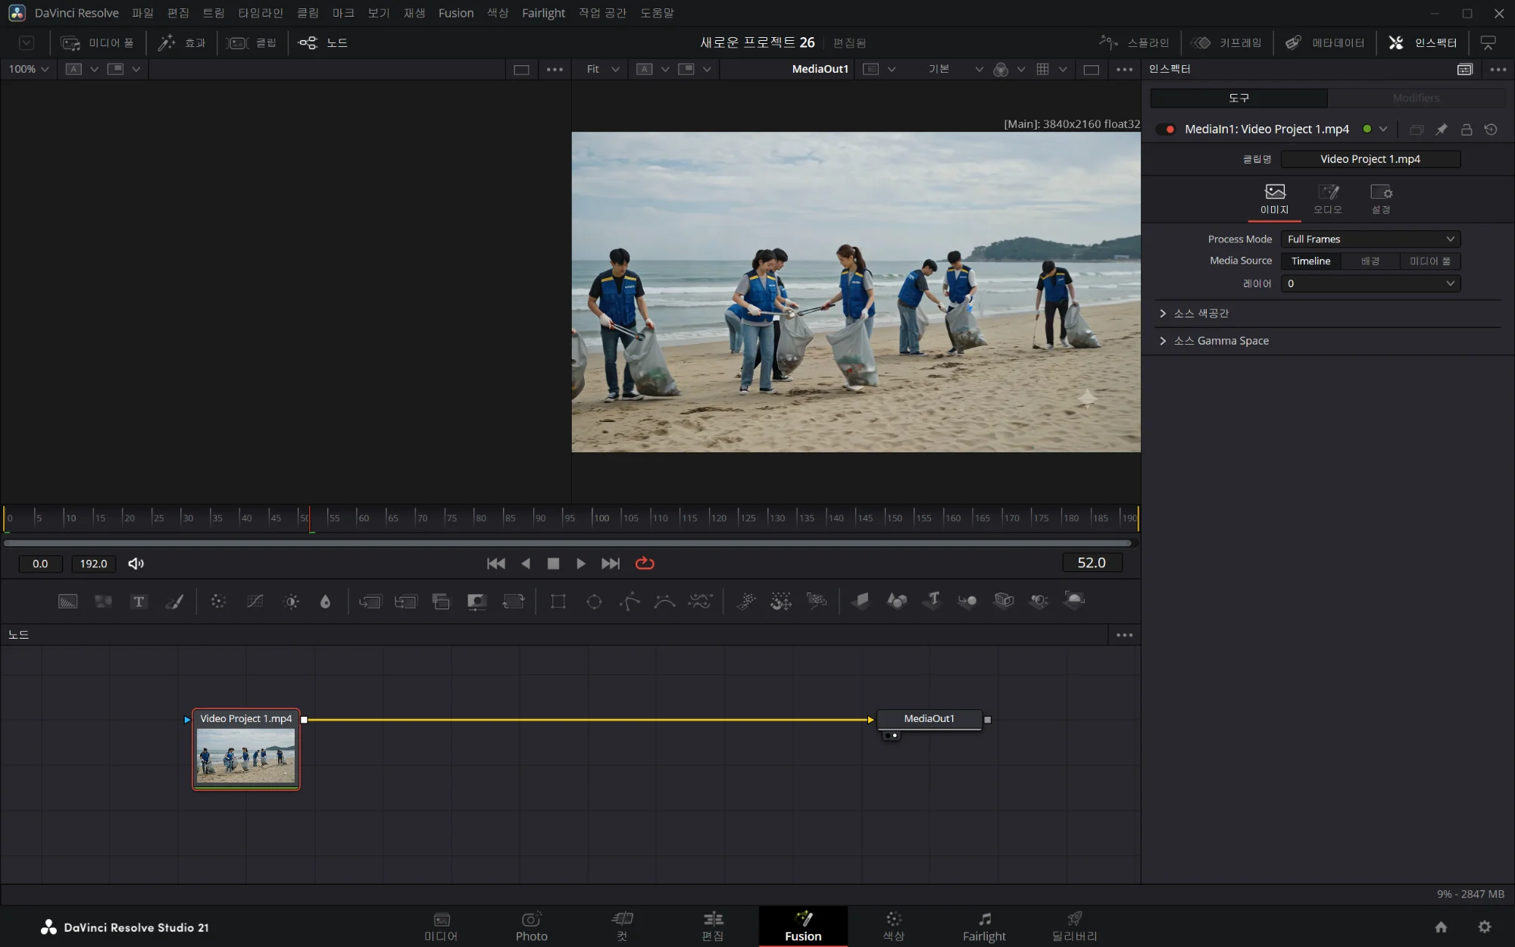Add a Transform node
Screen dimensions: 1515x947
pyautogui.click(x=514, y=602)
